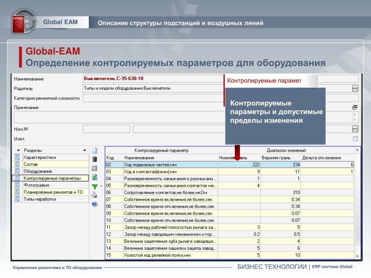Select row 03 Ход в контактах(вжим),мм
Image resolution: width=371 pixels, height=278 pixels.
229,172
